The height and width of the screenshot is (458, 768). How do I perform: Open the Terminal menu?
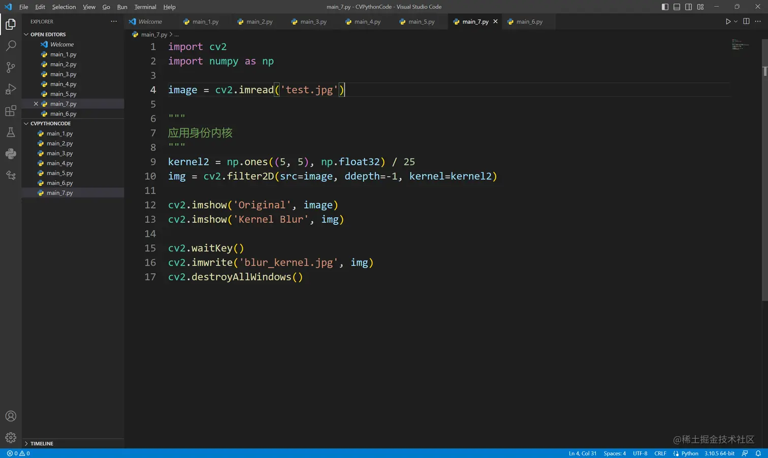[x=145, y=7]
